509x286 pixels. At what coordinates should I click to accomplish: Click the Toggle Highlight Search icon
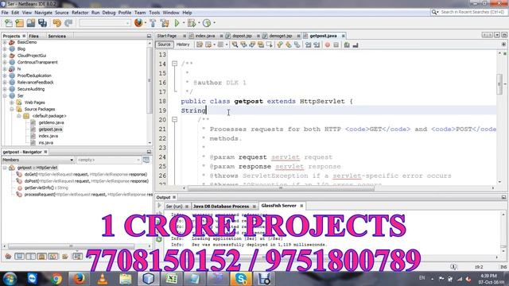(x=261, y=44)
